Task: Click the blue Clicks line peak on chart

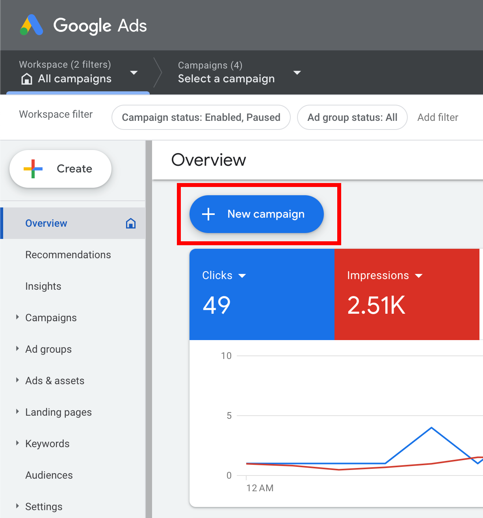Action: click(432, 427)
